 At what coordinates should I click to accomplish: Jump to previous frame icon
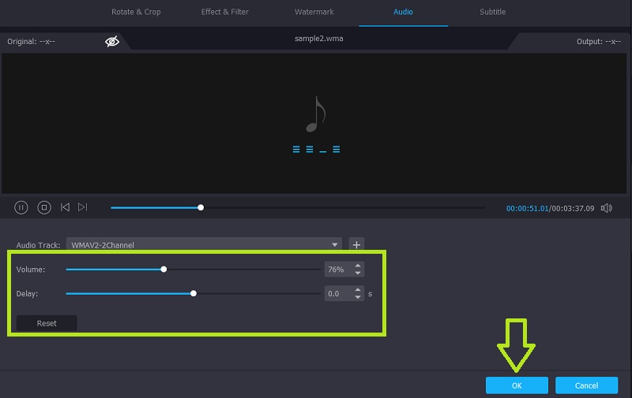65,207
